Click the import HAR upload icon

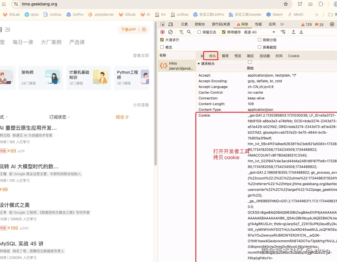point(293,32)
